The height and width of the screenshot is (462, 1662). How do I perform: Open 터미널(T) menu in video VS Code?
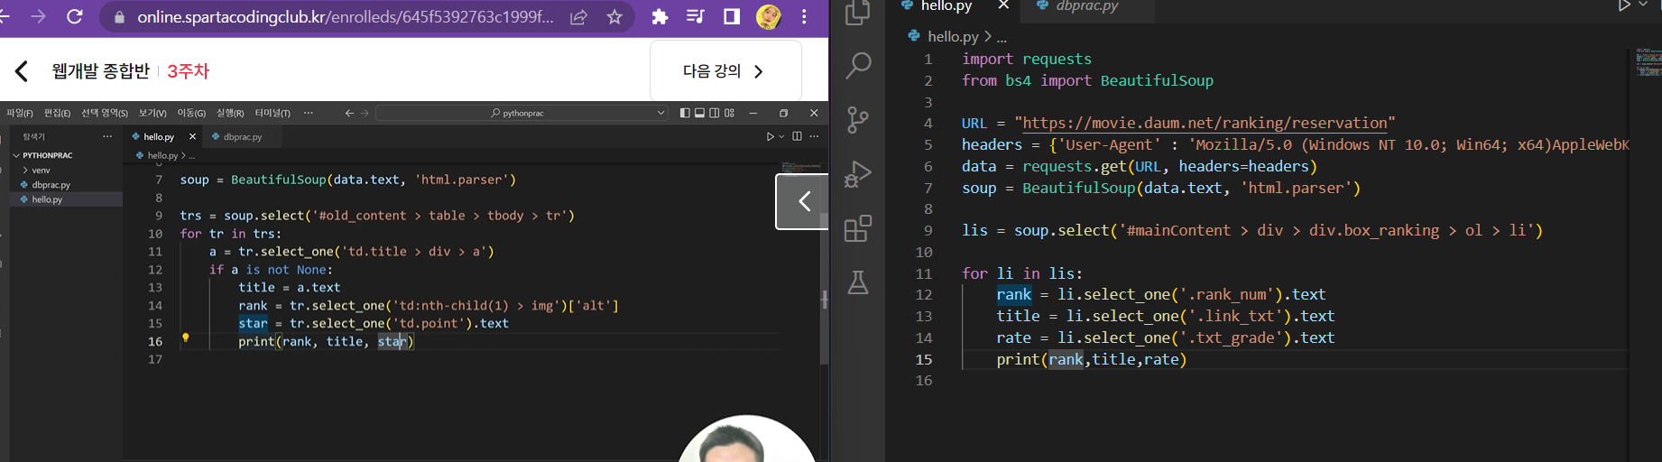coord(272,113)
